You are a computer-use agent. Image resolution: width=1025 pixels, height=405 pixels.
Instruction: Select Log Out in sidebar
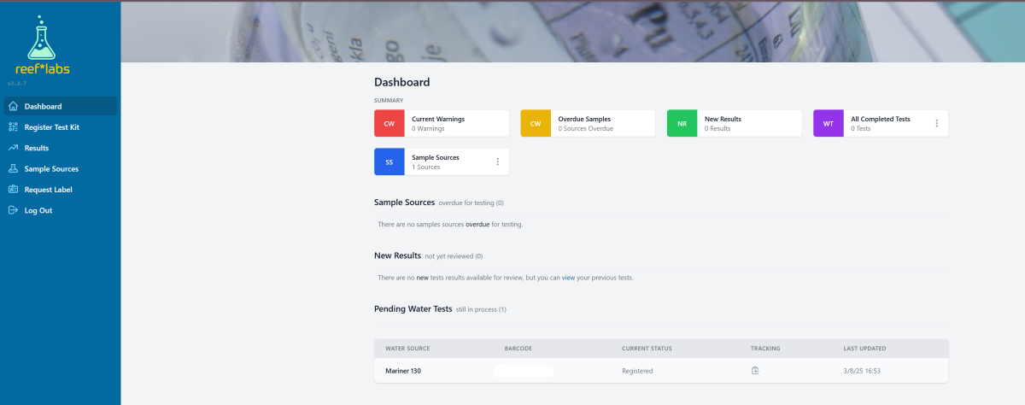coord(60,210)
